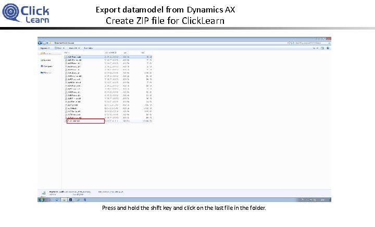Click the New folder toolbar button
Screen dimensions: 375x227
click(88, 48)
